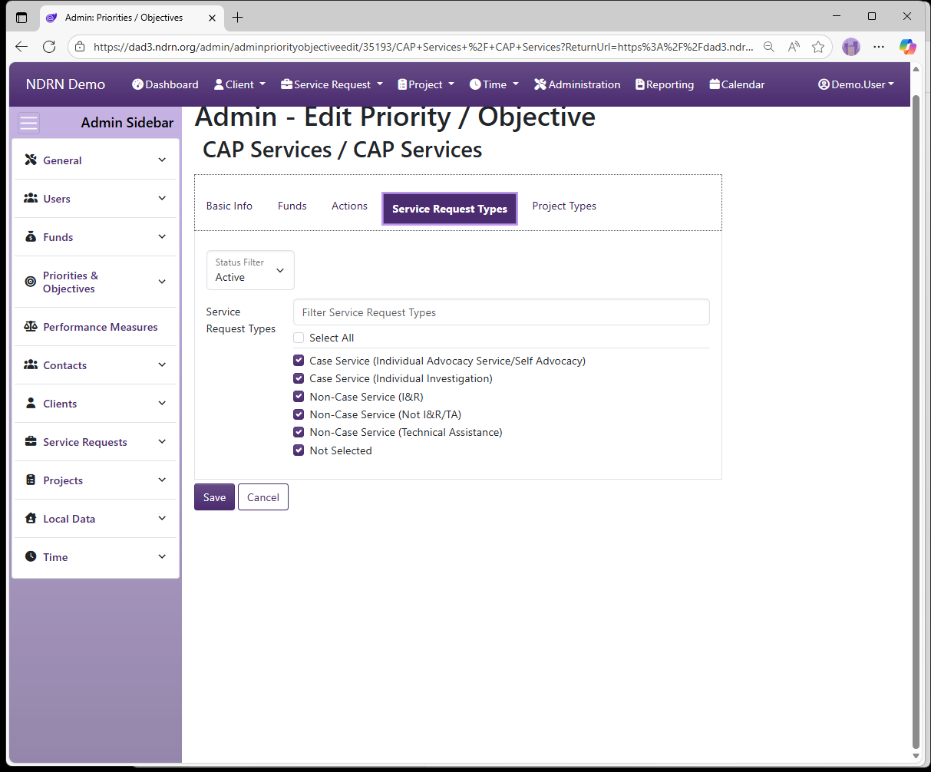
Task: Expand the Contacts sidebar chevron
Action: pyautogui.click(x=162, y=365)
